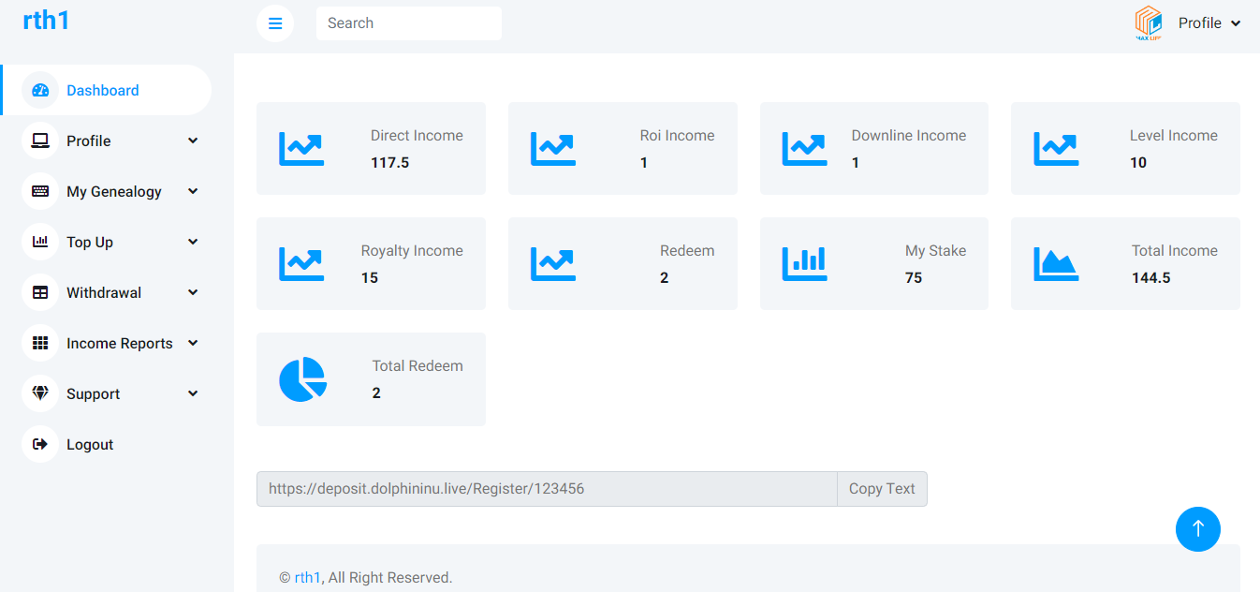
Task: Click the Search input field
Action: [408, 23]
